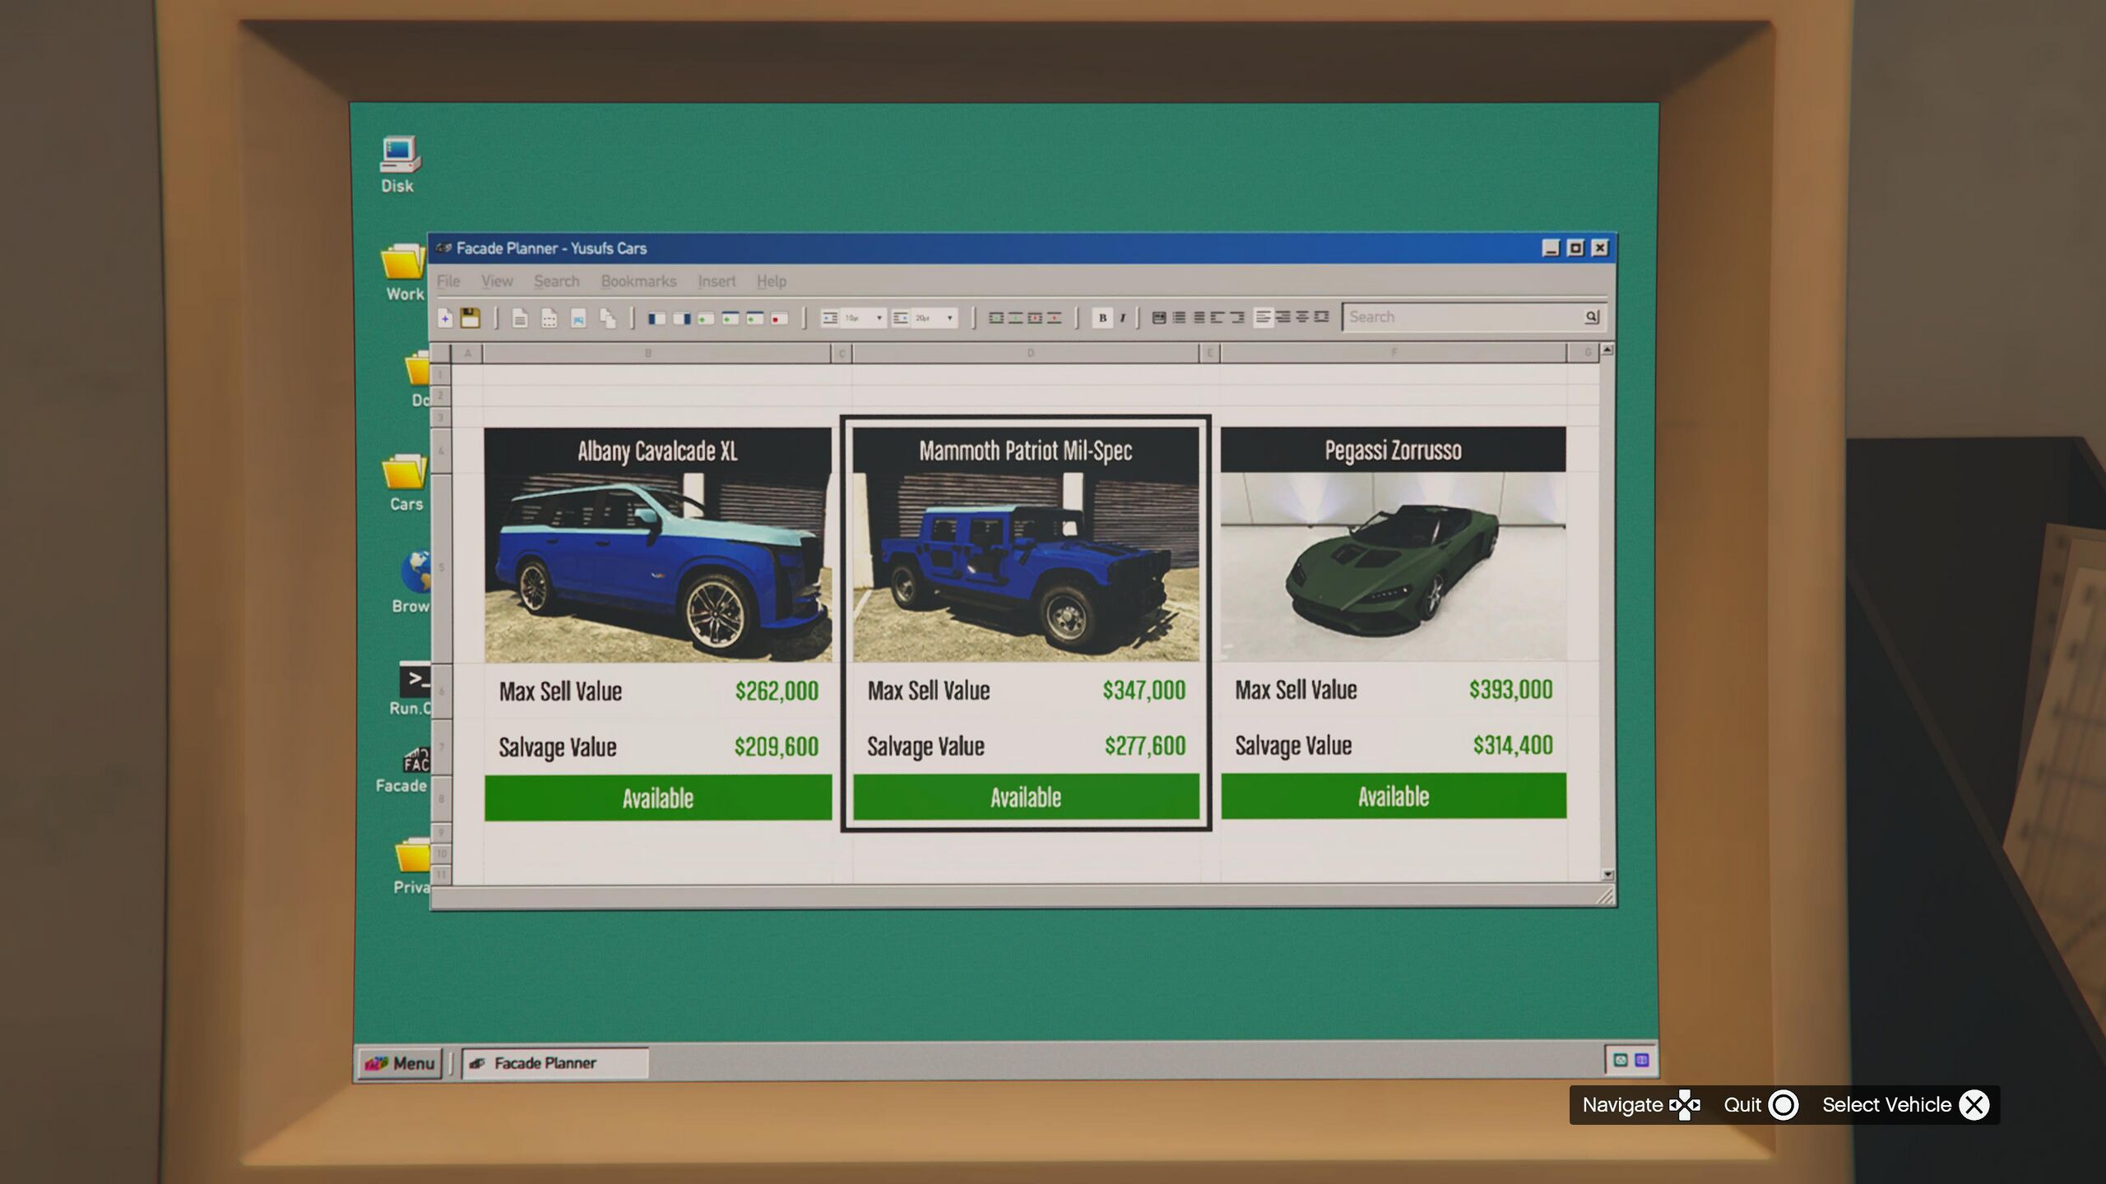Click the floppy disk Save icon
The height and width of the screenshot is (1184, 2106).
470,318
